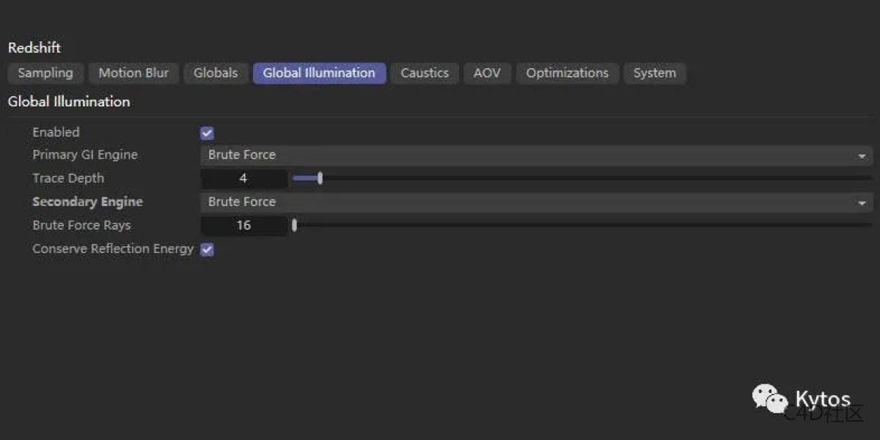This screenshot has height=440, width=880.
Task: Click the Redshift settings heading
Action: coord(34,47)
